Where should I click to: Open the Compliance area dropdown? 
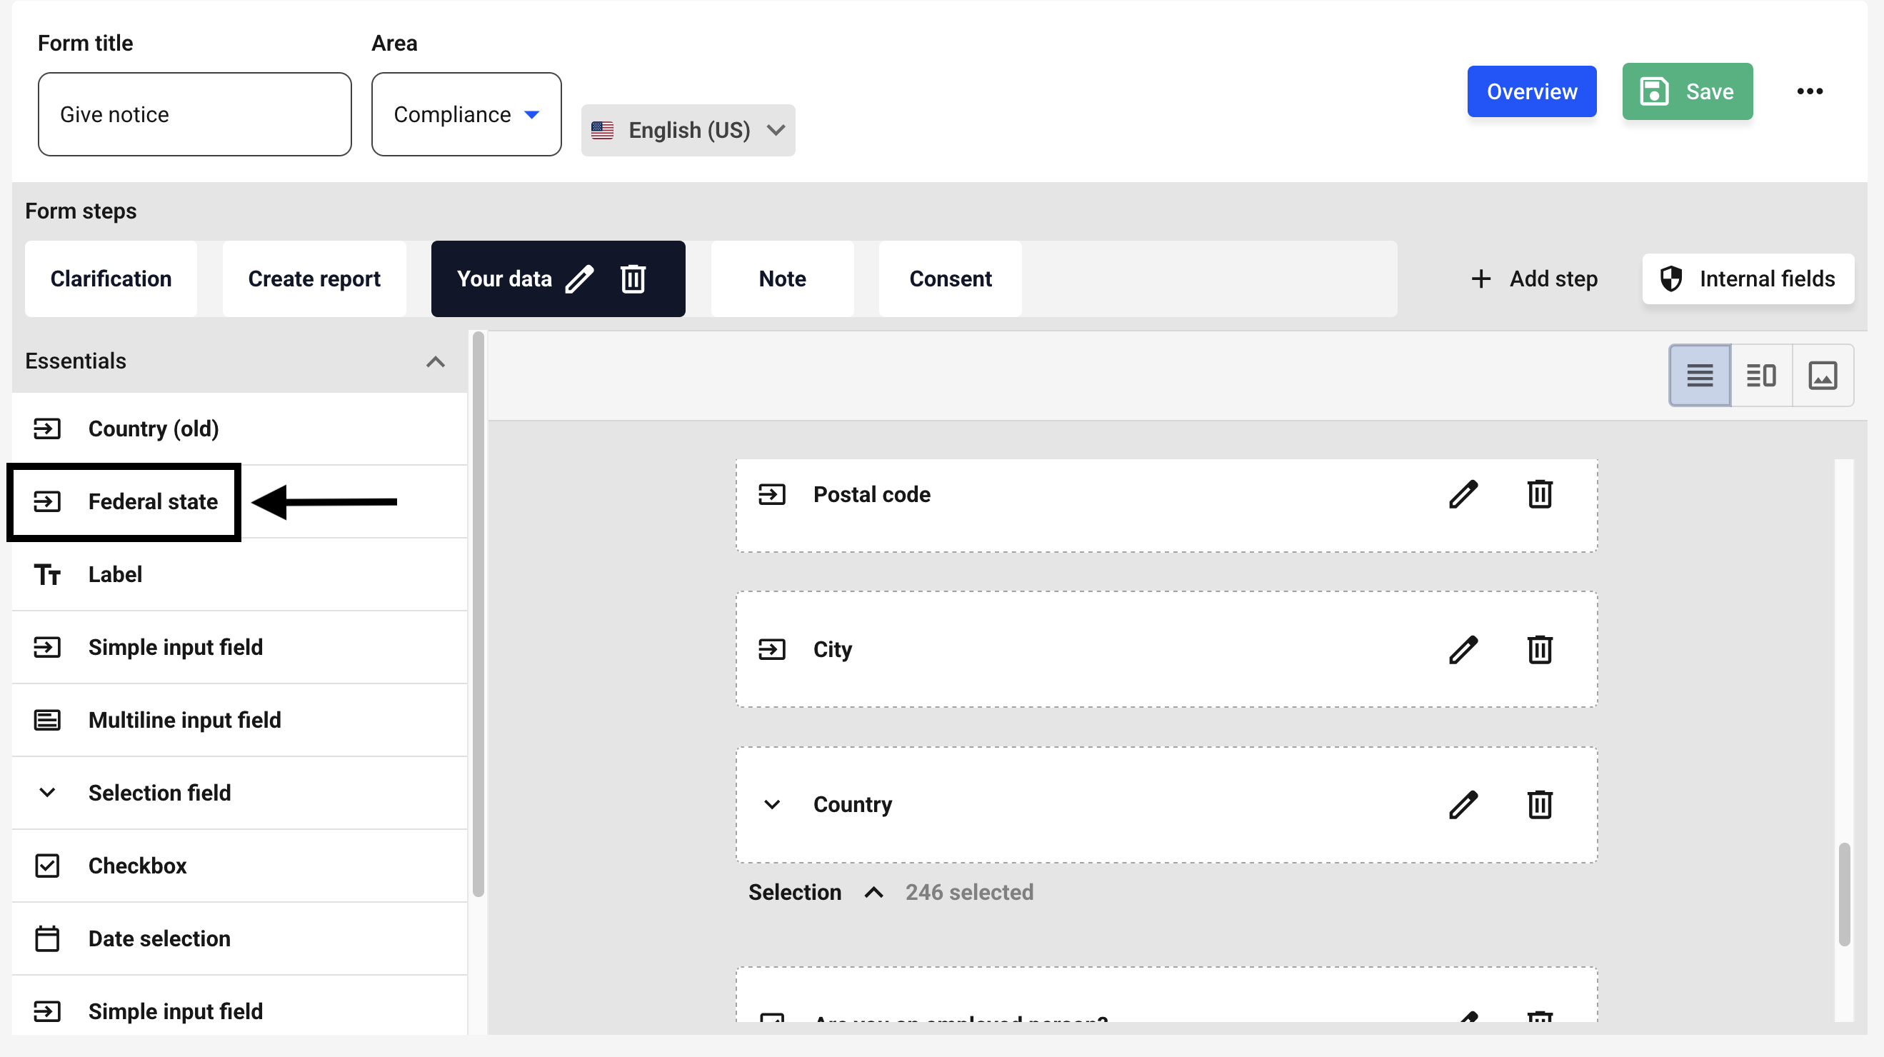coord(466,114)
